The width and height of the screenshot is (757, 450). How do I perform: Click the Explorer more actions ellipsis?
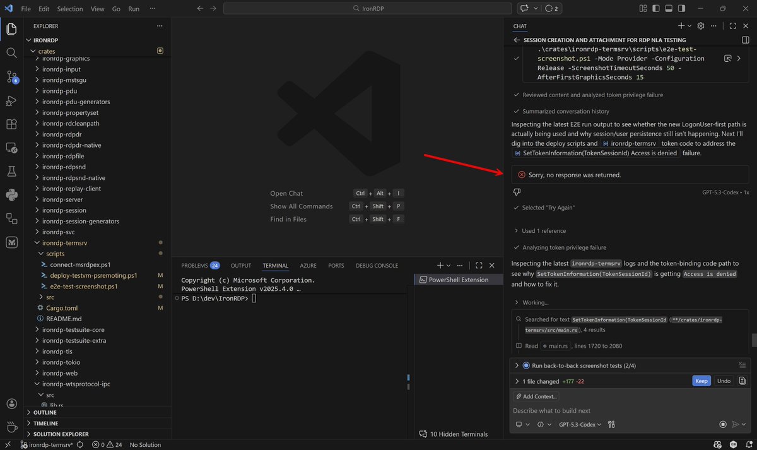click(160, 26)
